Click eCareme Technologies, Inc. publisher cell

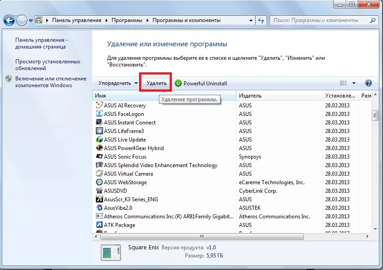click(x=272, y=182)
